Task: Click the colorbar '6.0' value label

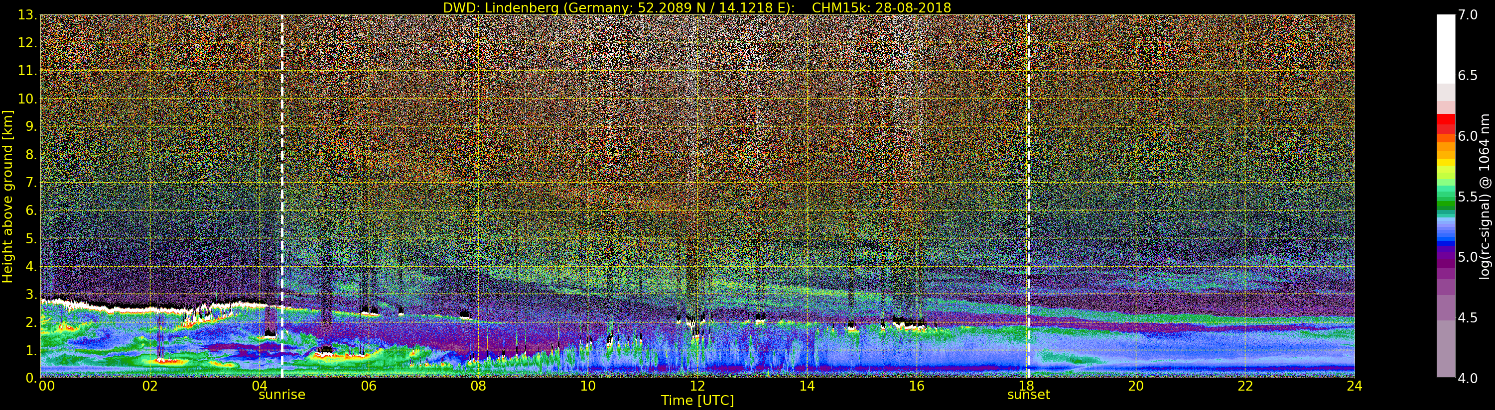Action: coord(1468,136)
